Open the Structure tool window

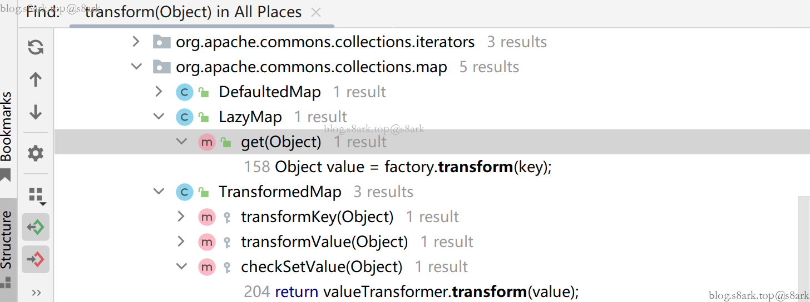point(6,240)
